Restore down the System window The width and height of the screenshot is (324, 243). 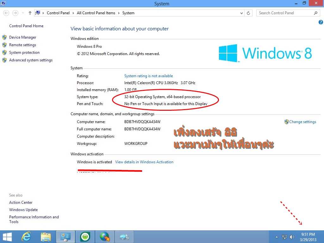tap(304, 3)
